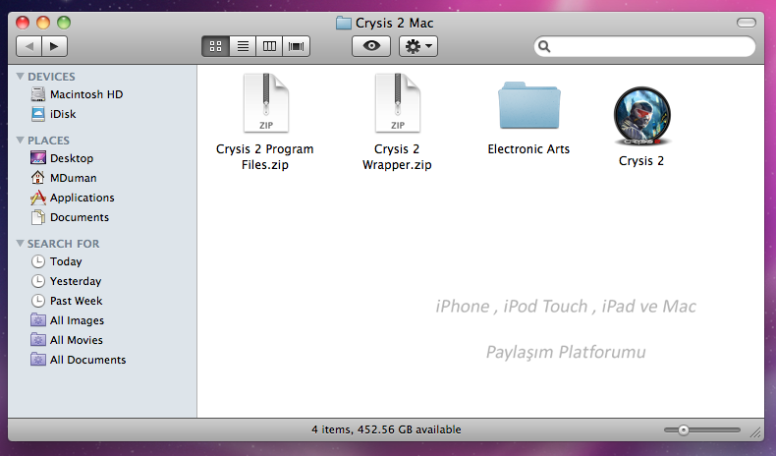
Task: Collapse the DEVICES section
Action: coord(21,77)
